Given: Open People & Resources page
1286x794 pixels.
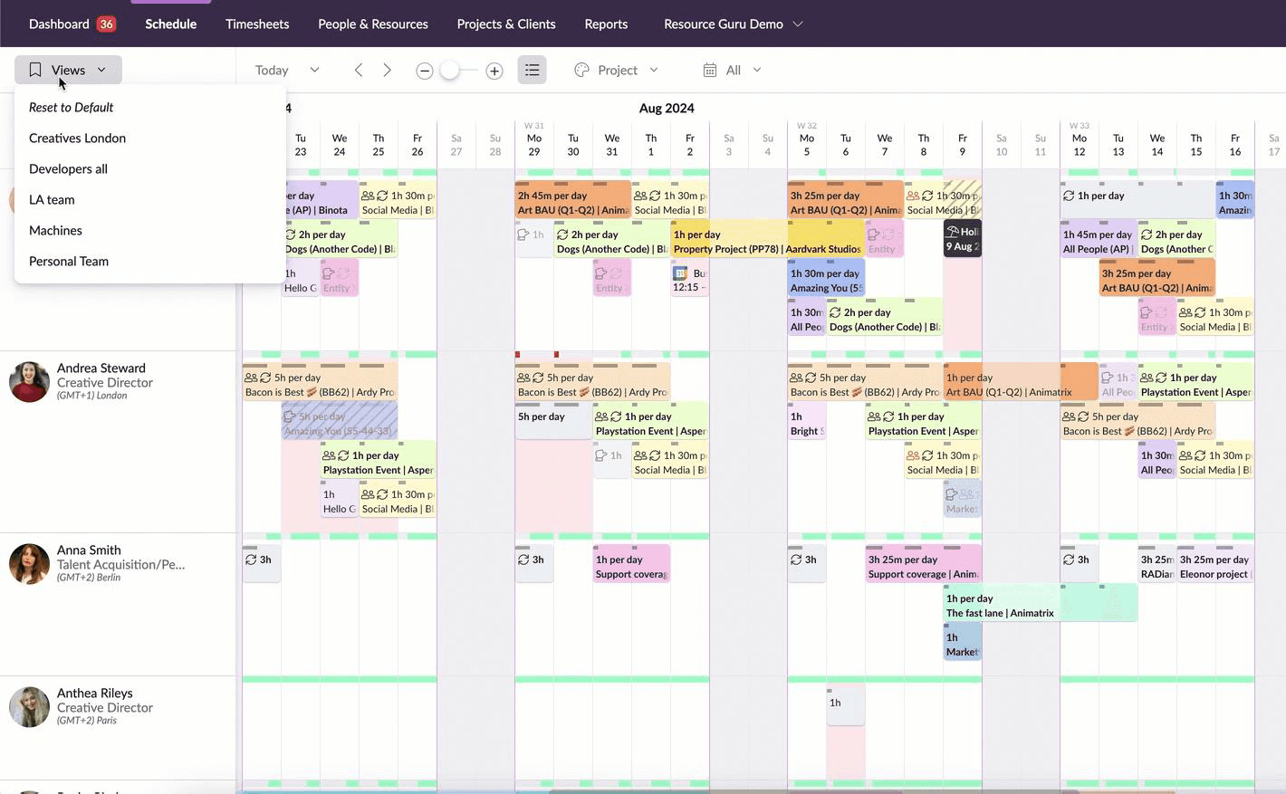Looking at the screenshot, I should [373, 24].
